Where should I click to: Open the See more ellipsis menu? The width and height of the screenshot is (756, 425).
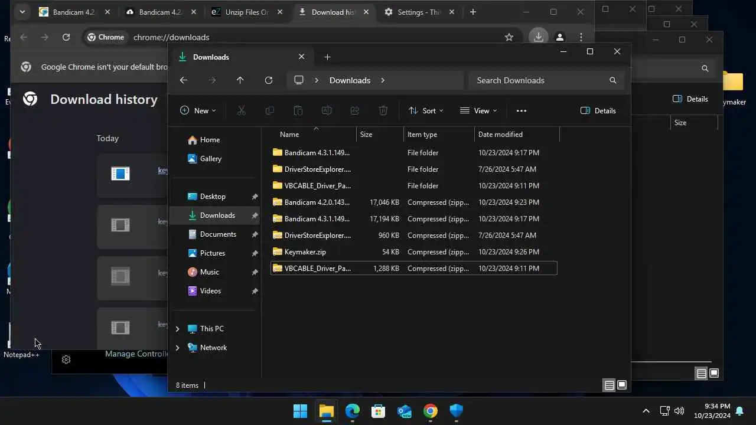(521, 110)
